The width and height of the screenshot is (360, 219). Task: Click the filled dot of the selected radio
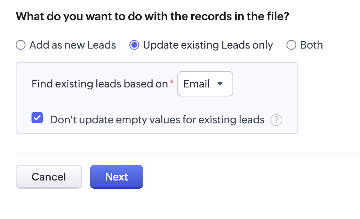click(x=134, y=45)
